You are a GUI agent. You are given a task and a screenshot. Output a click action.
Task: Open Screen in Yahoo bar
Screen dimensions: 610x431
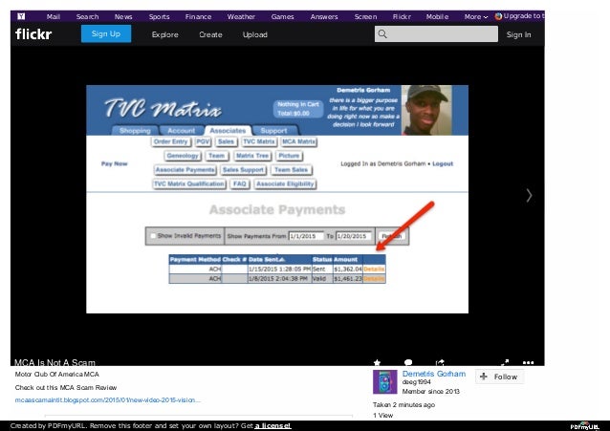click(x=365, y=17)
